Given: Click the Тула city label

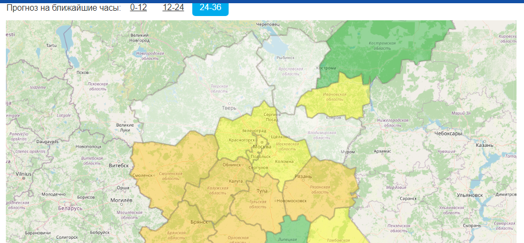Looking at the screenshot, I should (x=262, y=191).
